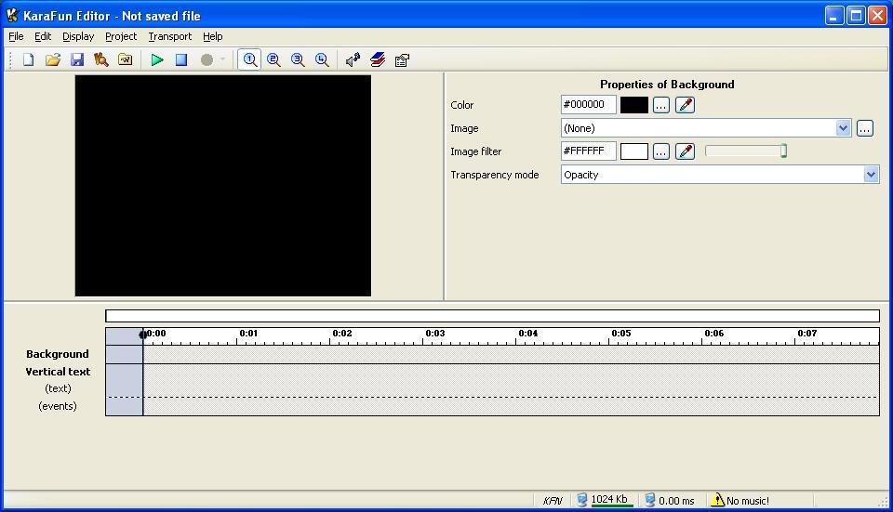Open the Project menu
Image resolution: width=893 pixels, height=512 pixels.
click(x=121, y=36)
